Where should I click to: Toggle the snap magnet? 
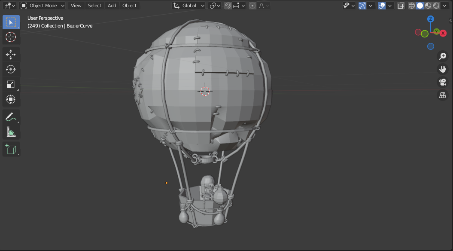(x=228, y=6)
